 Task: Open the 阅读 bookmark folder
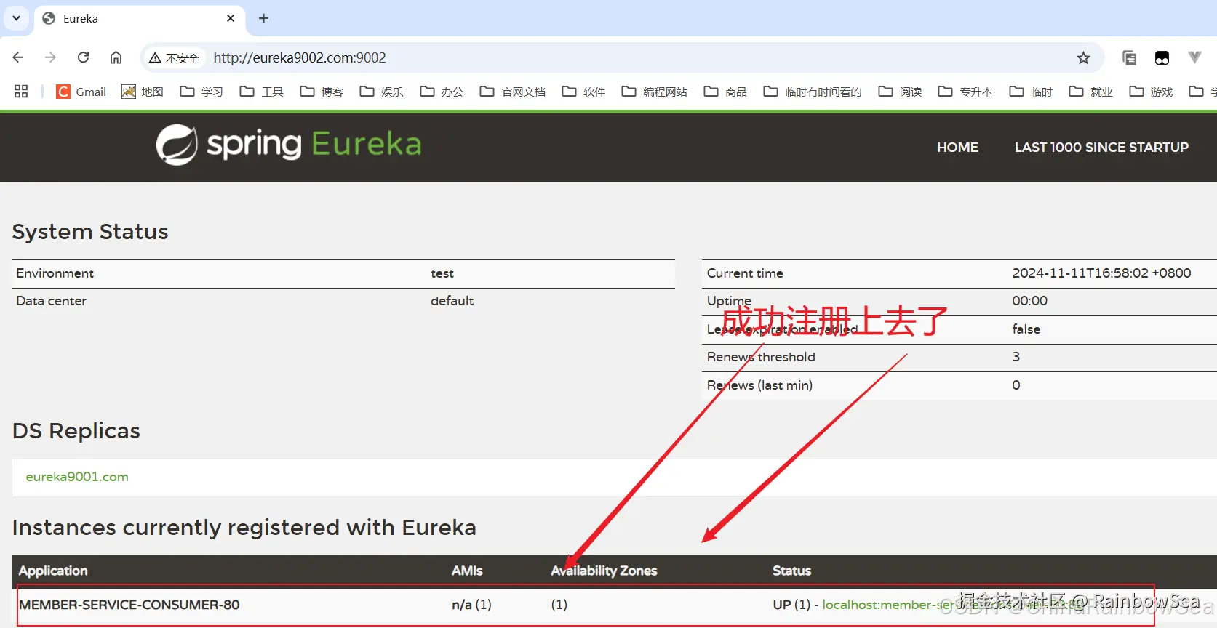pyautogui.click(x=901, y=92)
